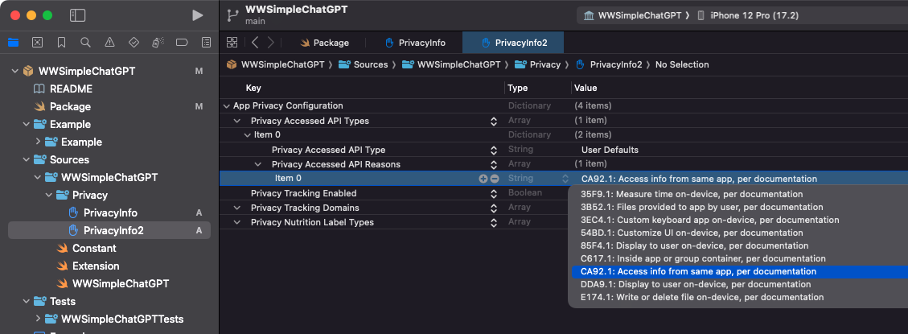Click the plus button on Item 0 row
908x334 pixels.
point(483,179)
